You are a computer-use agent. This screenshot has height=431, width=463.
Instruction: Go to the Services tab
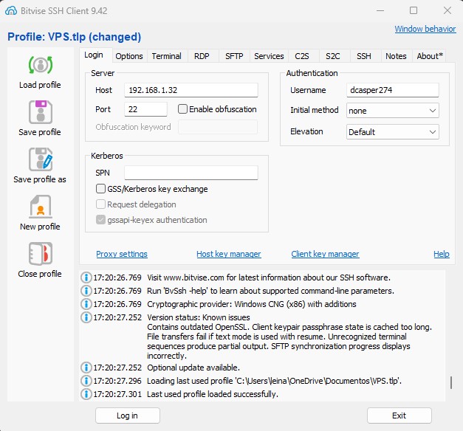269,56
